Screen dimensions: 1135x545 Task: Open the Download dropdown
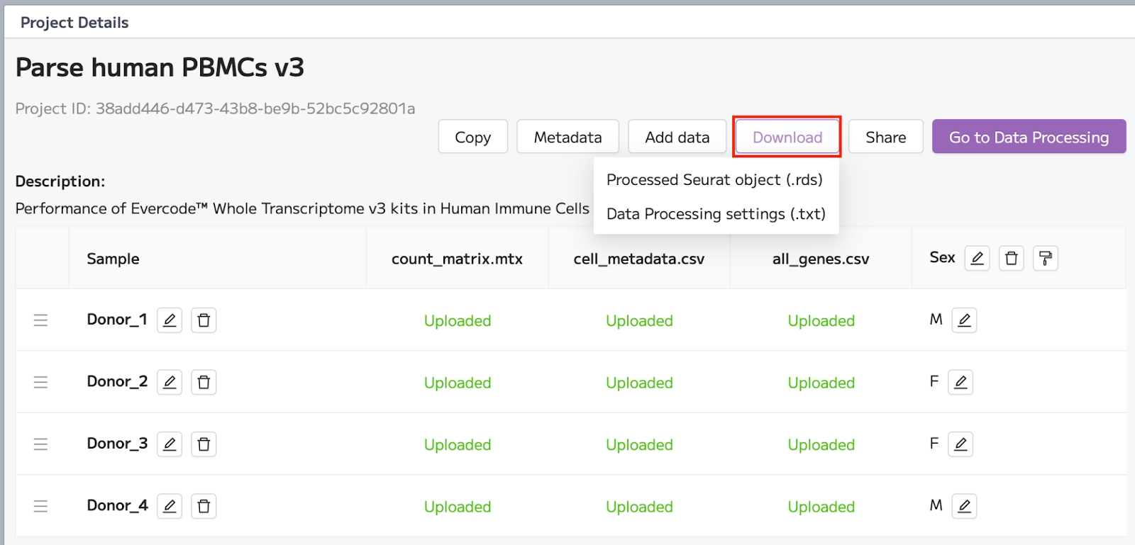point(787,137)
